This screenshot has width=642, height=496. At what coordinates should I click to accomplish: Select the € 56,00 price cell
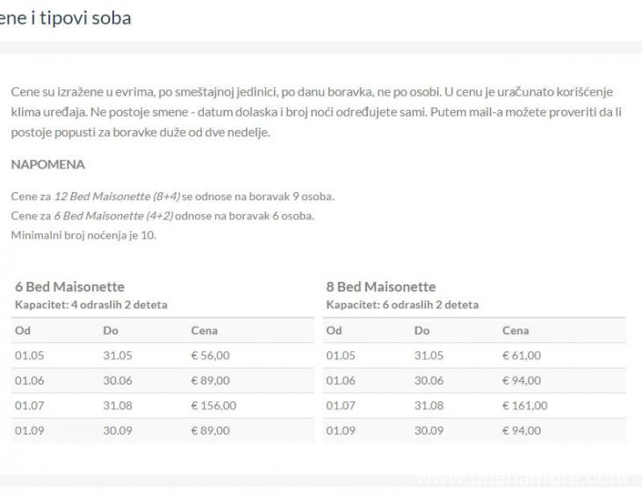(x=210, y=356)
